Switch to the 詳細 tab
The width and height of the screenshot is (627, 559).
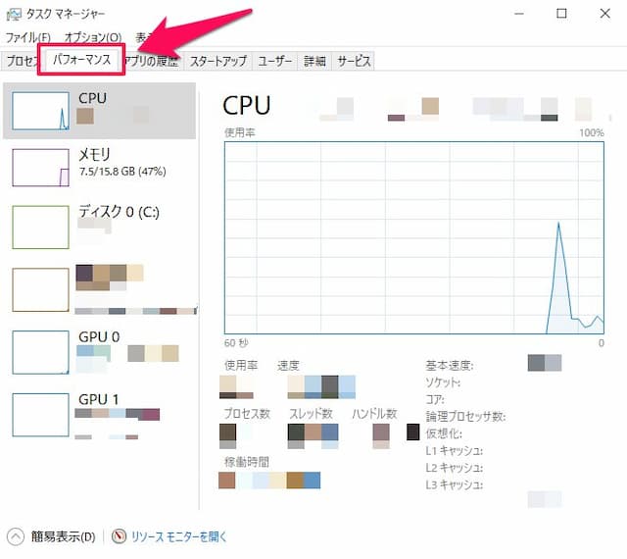pyautogui.click(x=314, y=61)
